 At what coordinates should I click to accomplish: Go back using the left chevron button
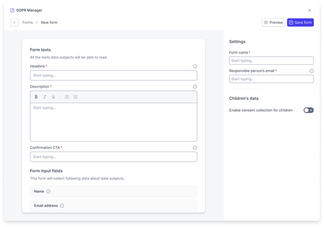click(14, 22)
